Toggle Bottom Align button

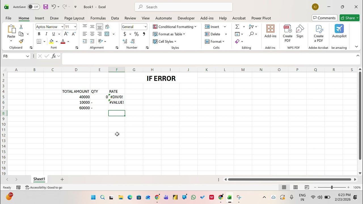(x=100, y=27)
